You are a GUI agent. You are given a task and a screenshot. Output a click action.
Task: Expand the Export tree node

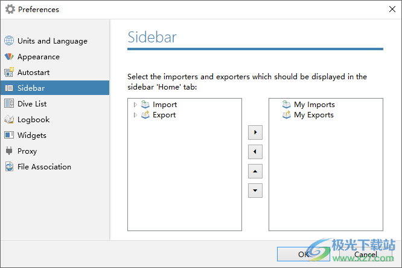coord(135,115)
